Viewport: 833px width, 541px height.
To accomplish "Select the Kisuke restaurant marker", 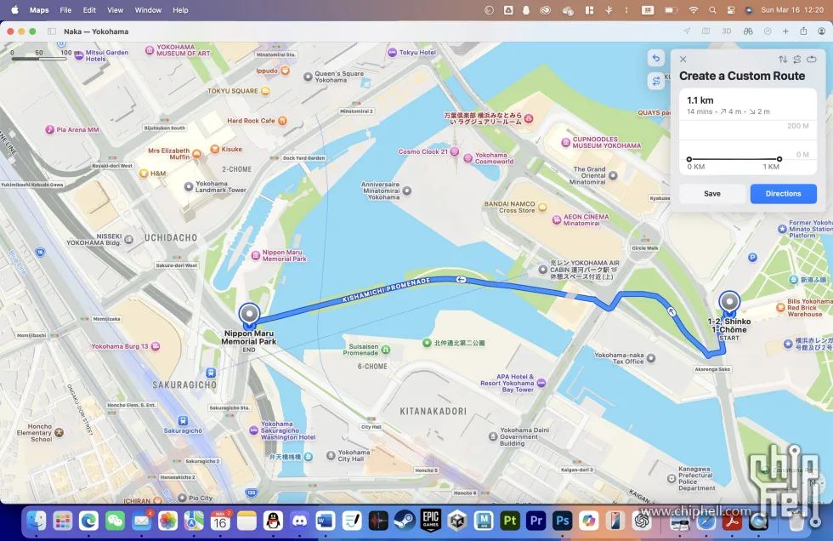I will [x=214, y=149].
